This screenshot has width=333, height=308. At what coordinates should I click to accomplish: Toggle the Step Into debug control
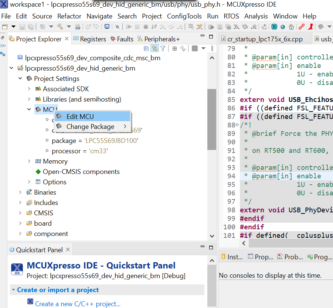(x=162, y=27)
